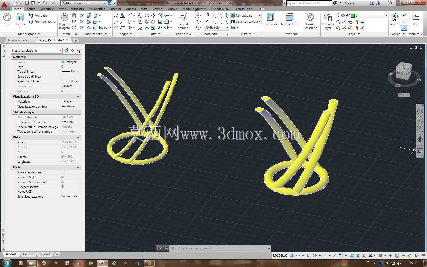This screenshot has width=427, height=267.
Task: Switch to the Layout1 tab
Action: coord(28,254)
